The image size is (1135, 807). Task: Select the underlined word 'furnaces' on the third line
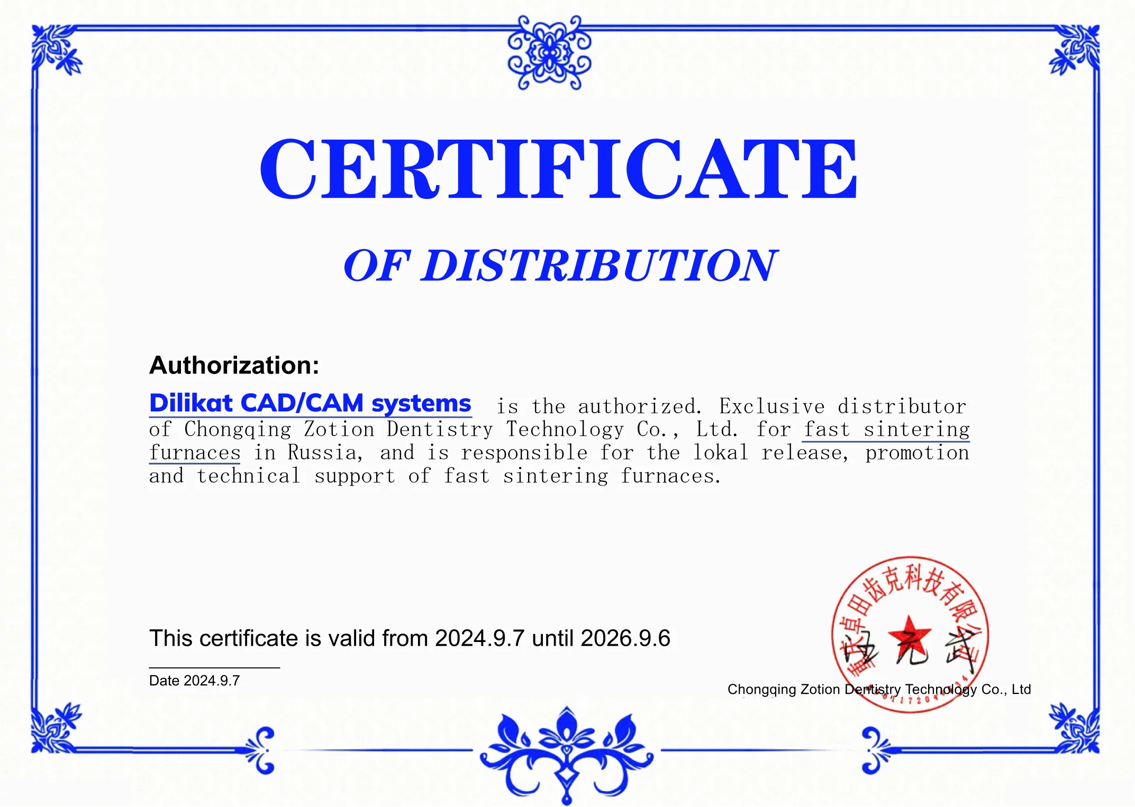click(x=195, y=453)
